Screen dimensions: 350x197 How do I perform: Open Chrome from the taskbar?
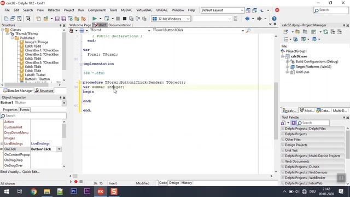[x=33, y=192]
